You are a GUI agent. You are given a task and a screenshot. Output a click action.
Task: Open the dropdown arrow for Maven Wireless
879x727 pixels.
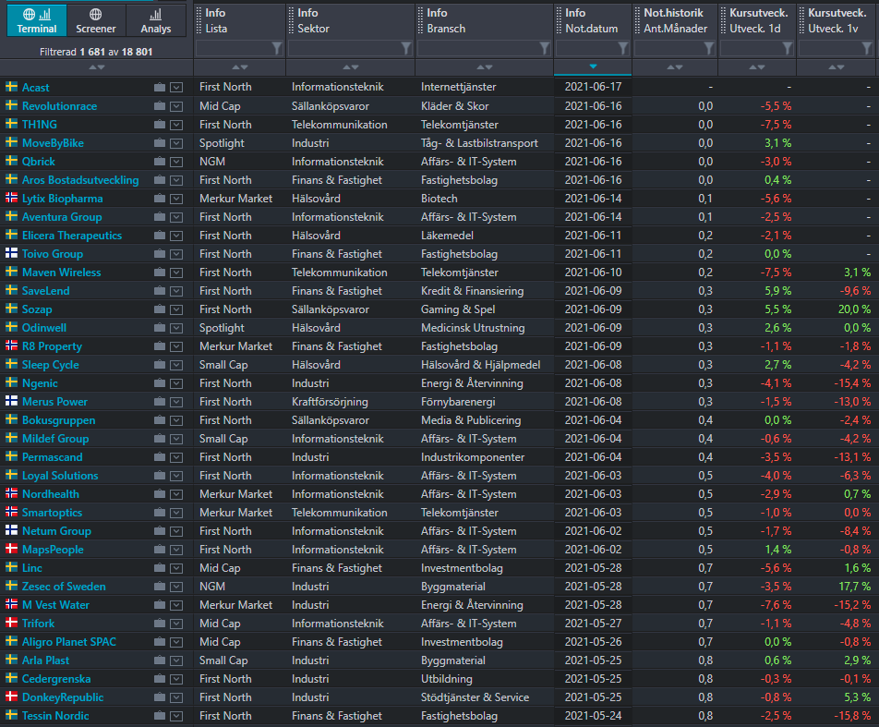(x=176, y=273)
